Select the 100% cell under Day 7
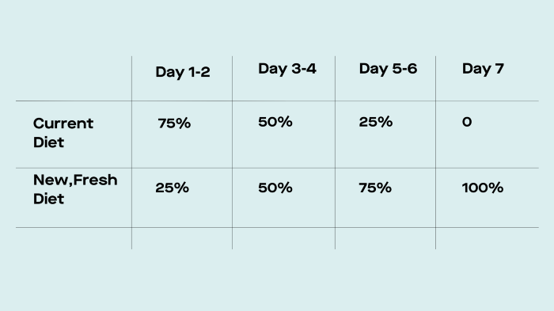Screen dimensions: 554x311 tap(483, 188)
